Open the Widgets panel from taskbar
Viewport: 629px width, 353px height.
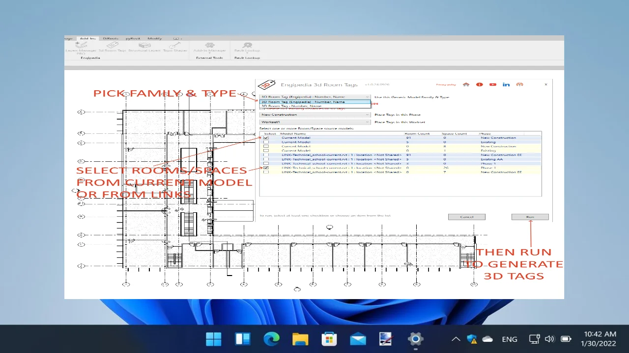tap(243, 339)
